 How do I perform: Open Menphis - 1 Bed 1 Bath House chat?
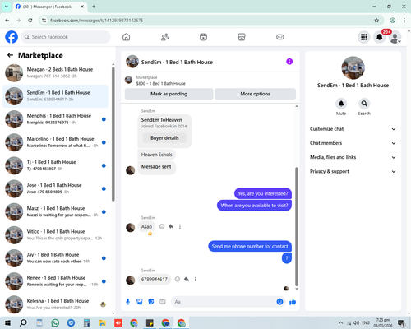(x=55, y=119)
